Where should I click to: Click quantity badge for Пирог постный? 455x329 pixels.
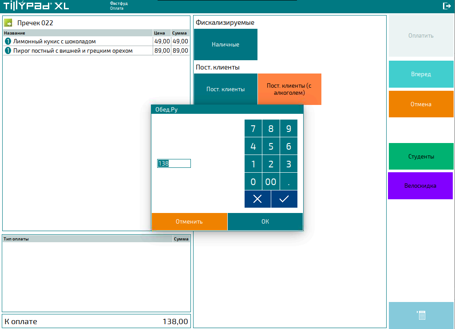point(8,51)
